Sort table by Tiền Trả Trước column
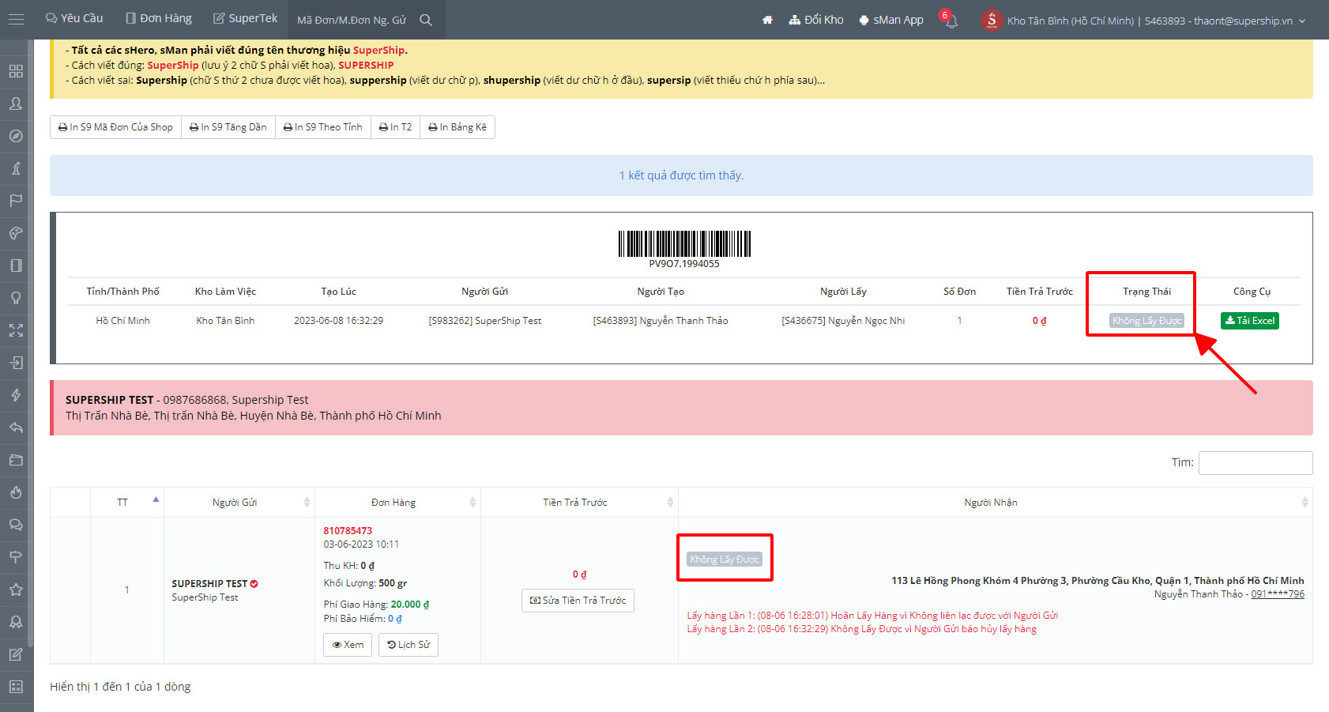 [x=580, y=503]
